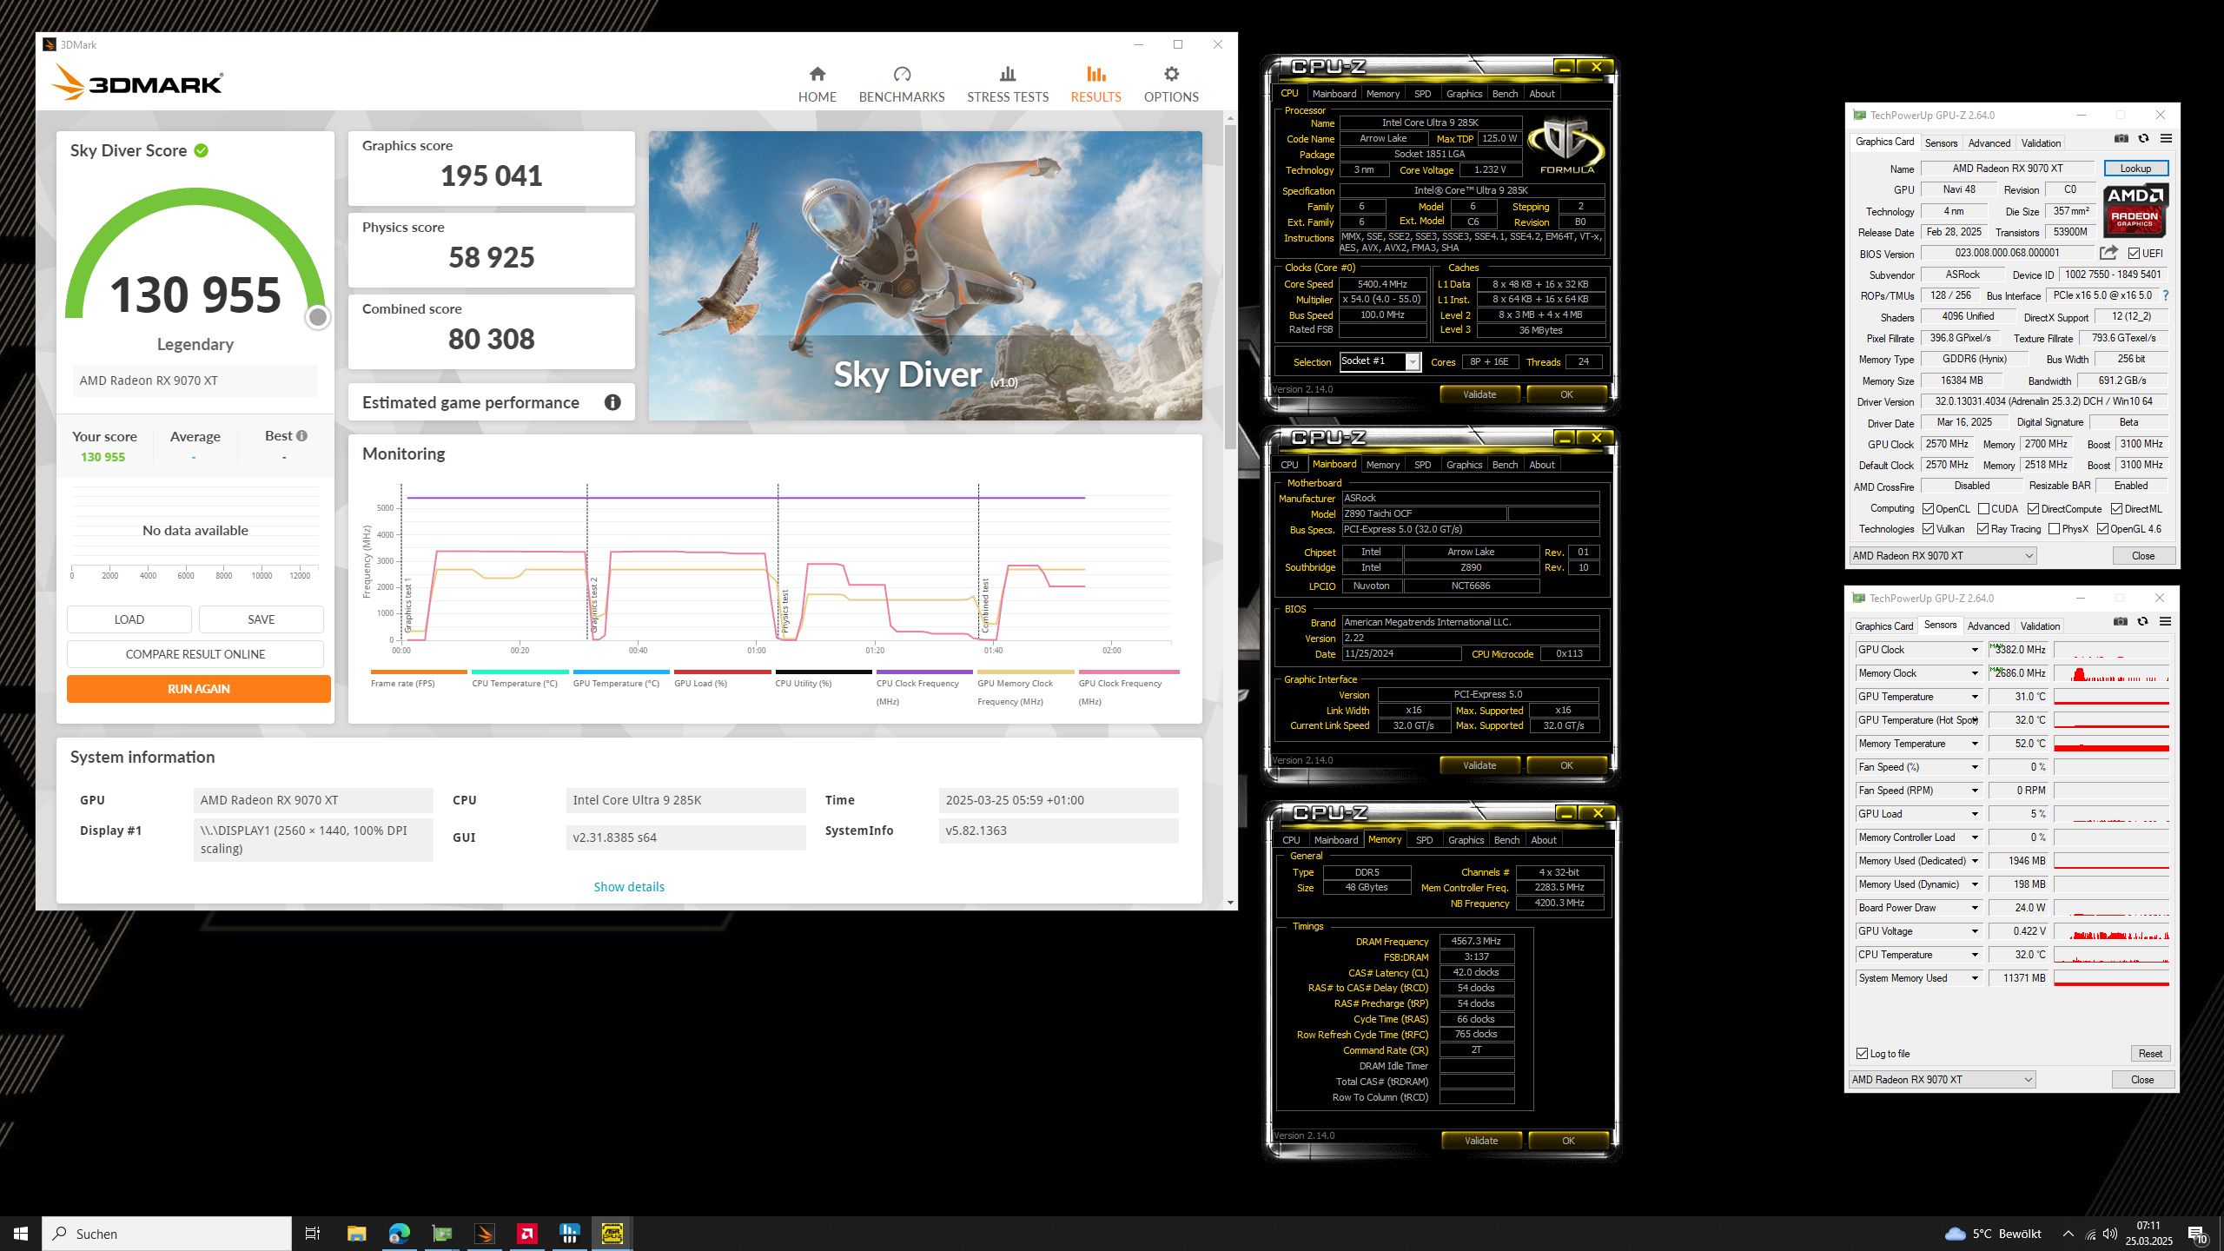The image size is (2224, 1251).
Task: Toggle the PhysX checkbox in GPU-Z
Action: point(2054,529)
